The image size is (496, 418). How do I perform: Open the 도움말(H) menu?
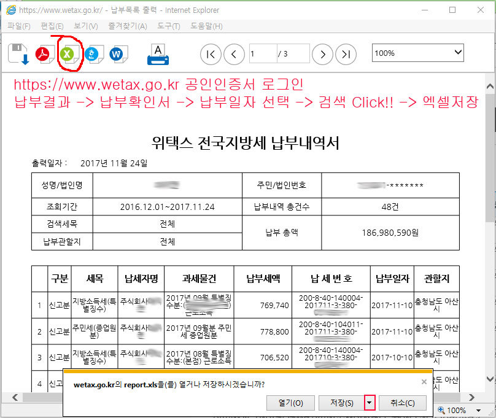206,26
